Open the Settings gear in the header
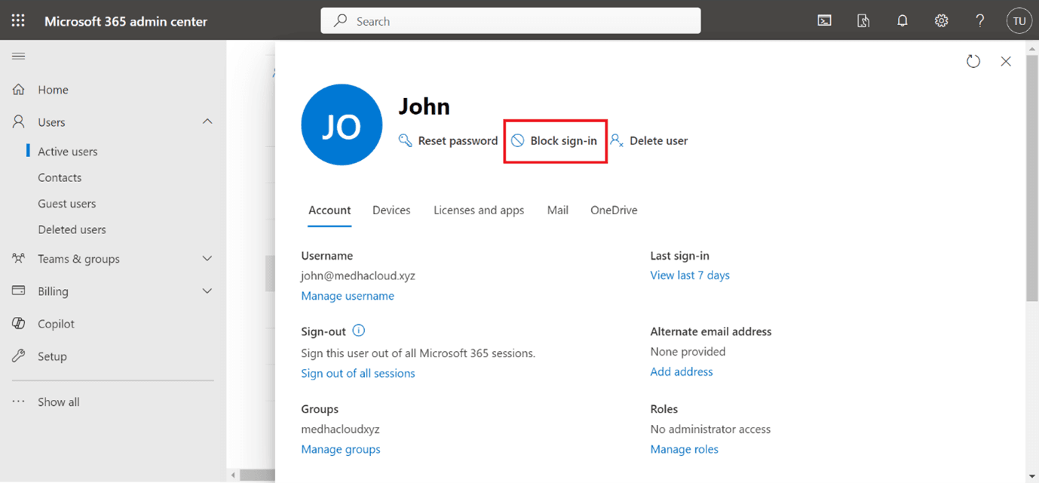Image resolution: width=1039 pixels, height=483 pixels. (941, 20)
